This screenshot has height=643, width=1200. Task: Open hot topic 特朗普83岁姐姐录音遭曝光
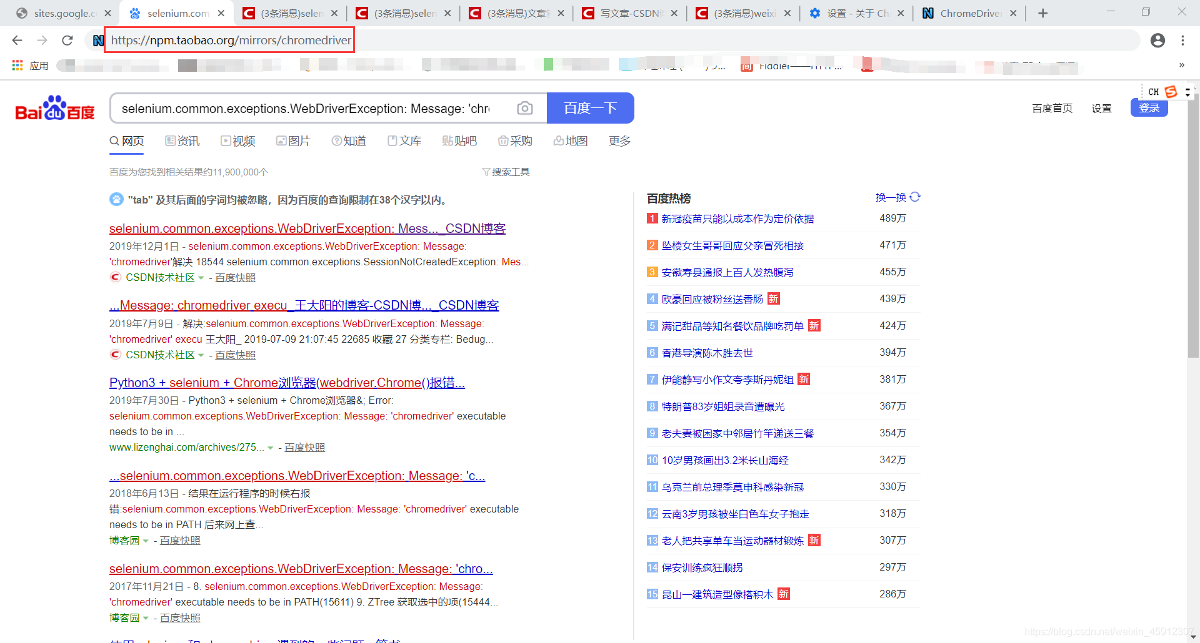(x=723, y=406)
